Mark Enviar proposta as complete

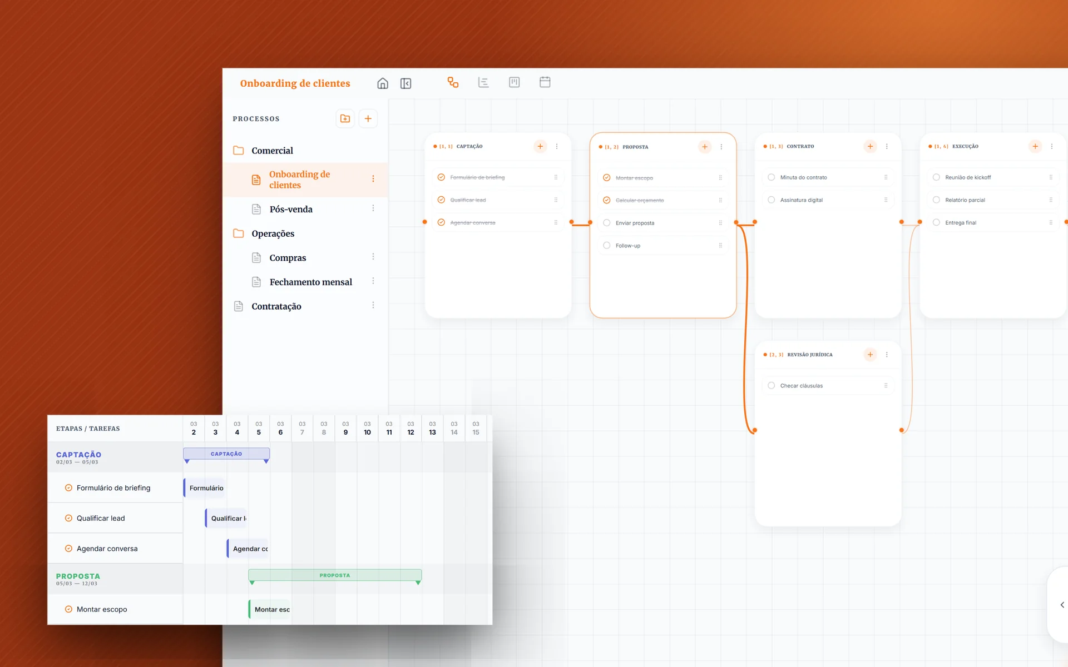pyautogui.click(x=607, y=223)
